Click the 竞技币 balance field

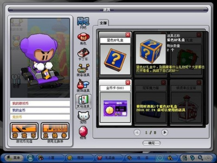click(x=40, y=117)
